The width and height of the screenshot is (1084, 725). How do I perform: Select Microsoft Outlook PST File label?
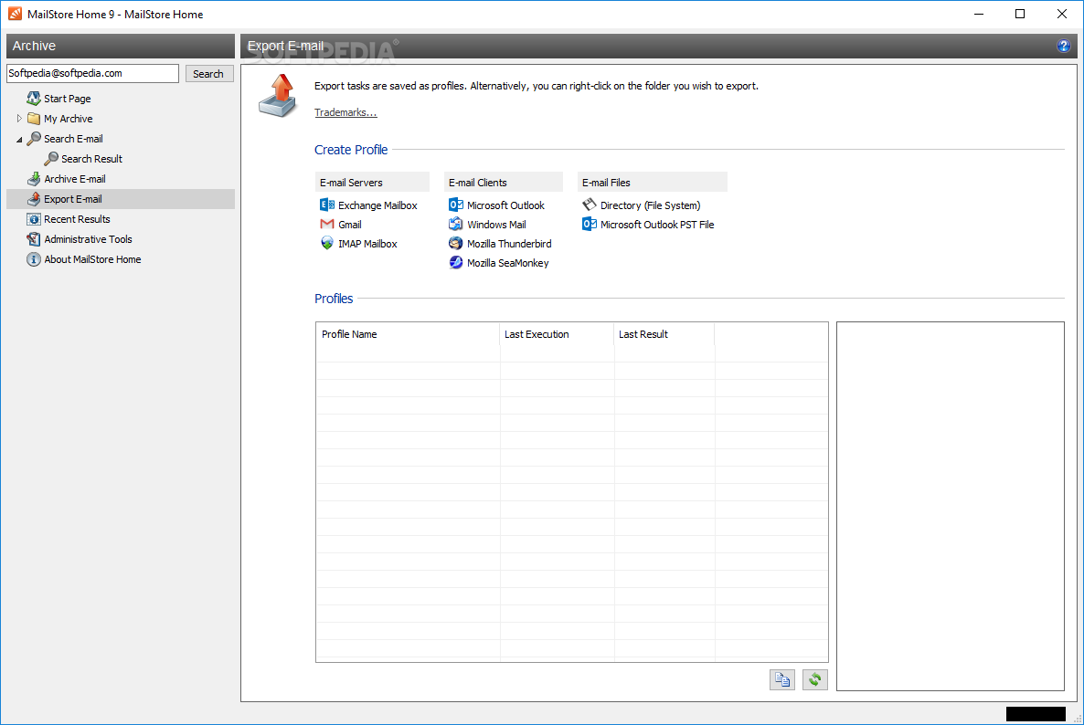[x=657, y=225]
